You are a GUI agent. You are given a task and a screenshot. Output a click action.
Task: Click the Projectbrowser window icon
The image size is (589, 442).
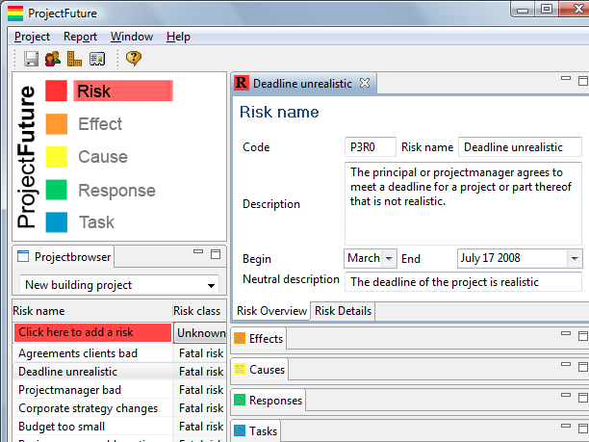(x=23, y=256)
